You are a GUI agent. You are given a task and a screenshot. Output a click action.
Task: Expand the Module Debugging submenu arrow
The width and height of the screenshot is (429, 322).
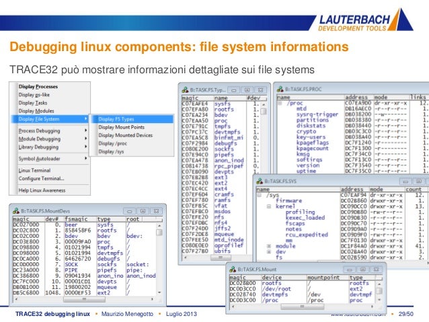85,138
